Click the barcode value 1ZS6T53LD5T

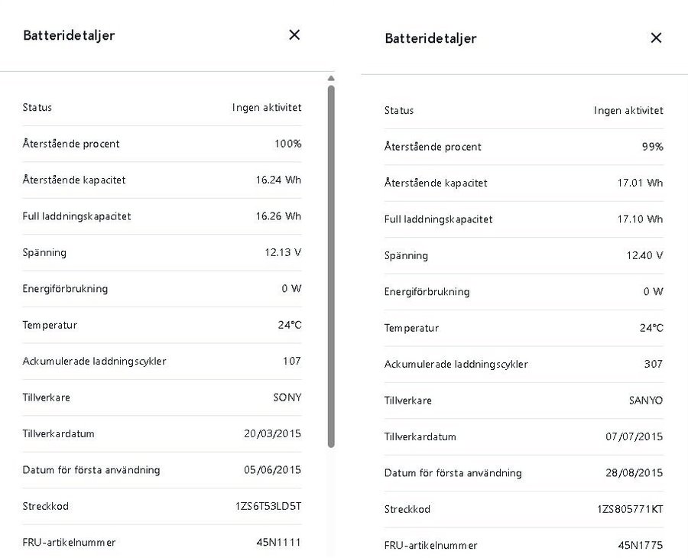coord(268,506)
